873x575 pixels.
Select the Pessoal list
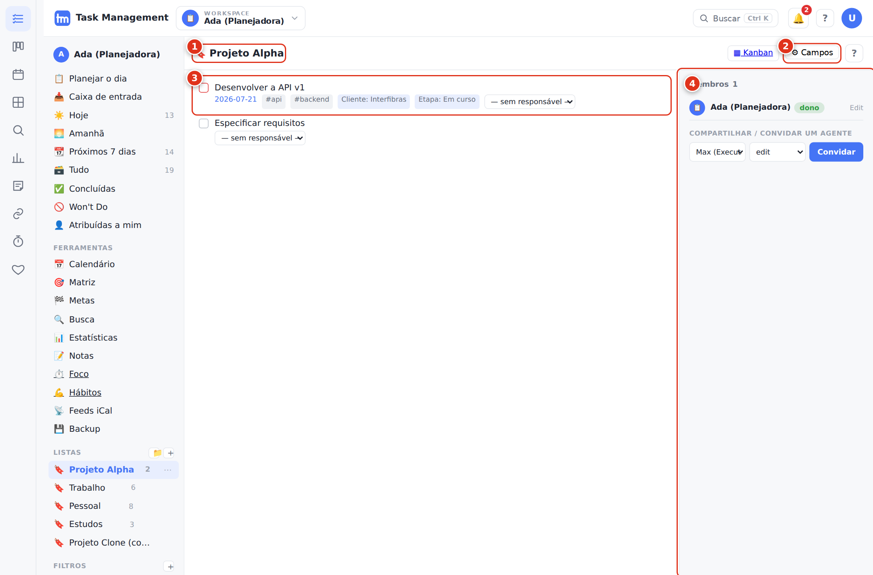[x=113, y=506]
